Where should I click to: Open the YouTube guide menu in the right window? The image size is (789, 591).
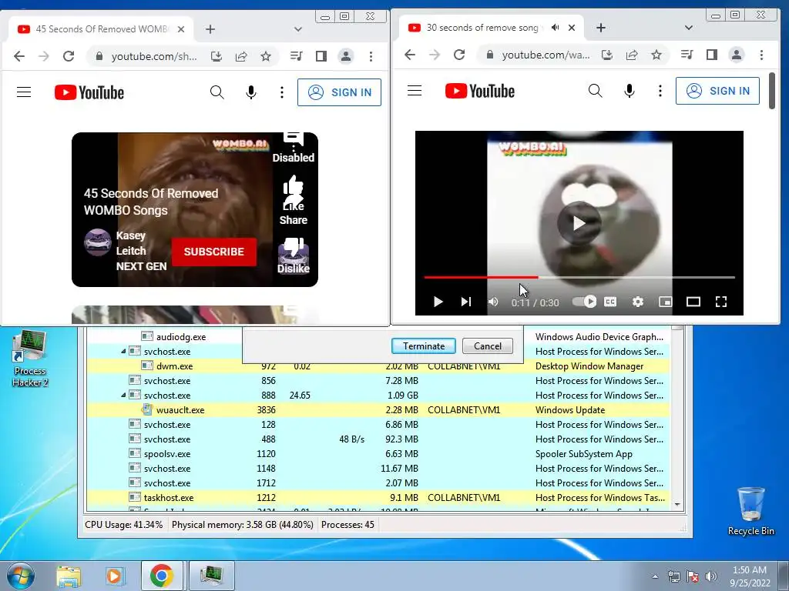pyautogui.click(x=414, y=91)
